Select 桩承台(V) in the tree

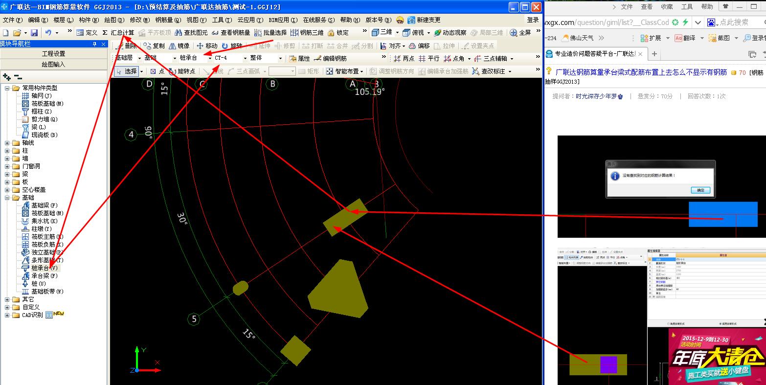pos(45,268)
